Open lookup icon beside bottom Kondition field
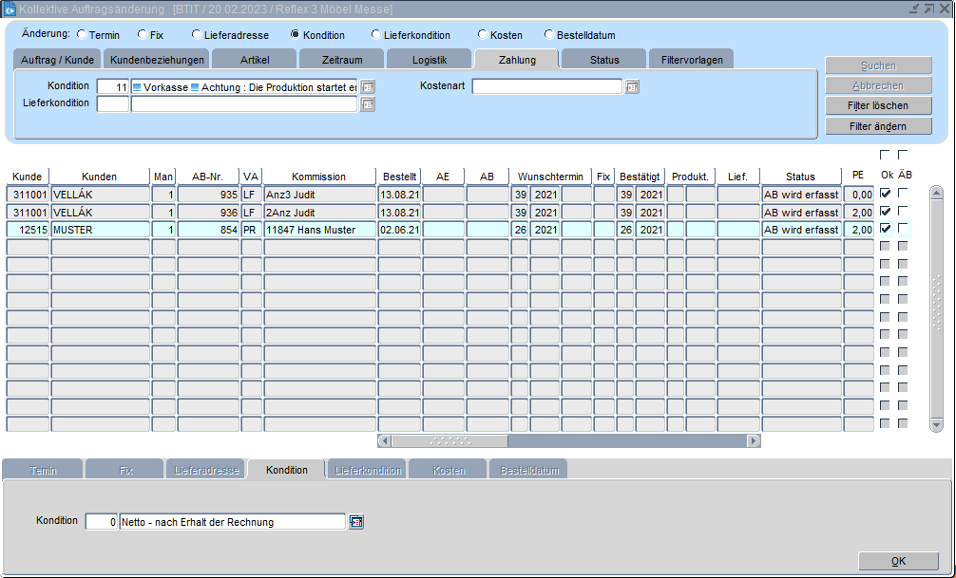Screen dimensions: 956x578 click(x=356, y=522)
